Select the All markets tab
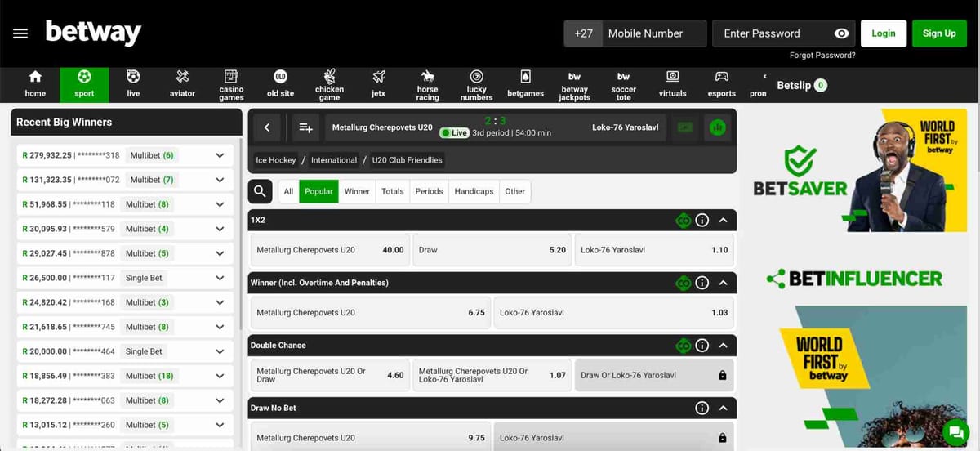This screenshot has width=980, height=451. pos(288,191)
